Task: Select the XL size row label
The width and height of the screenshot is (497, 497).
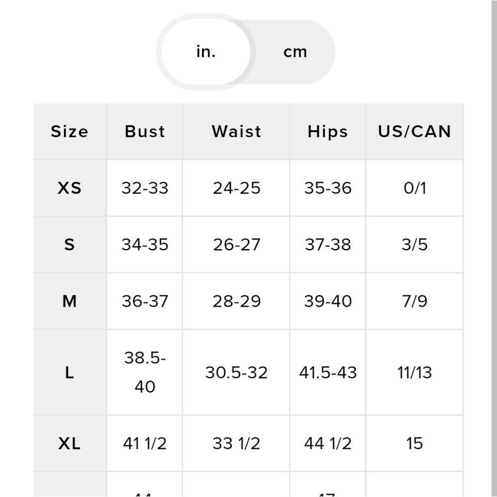Action: 70,443
